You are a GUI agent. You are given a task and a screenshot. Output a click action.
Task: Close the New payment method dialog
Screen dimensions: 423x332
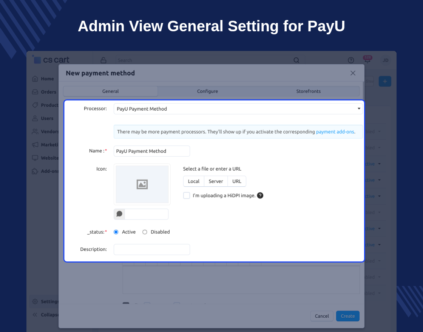353,73
